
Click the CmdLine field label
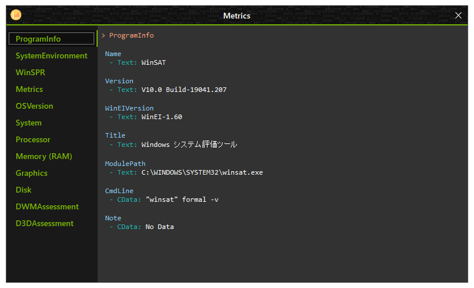click(x=119, y=191)
